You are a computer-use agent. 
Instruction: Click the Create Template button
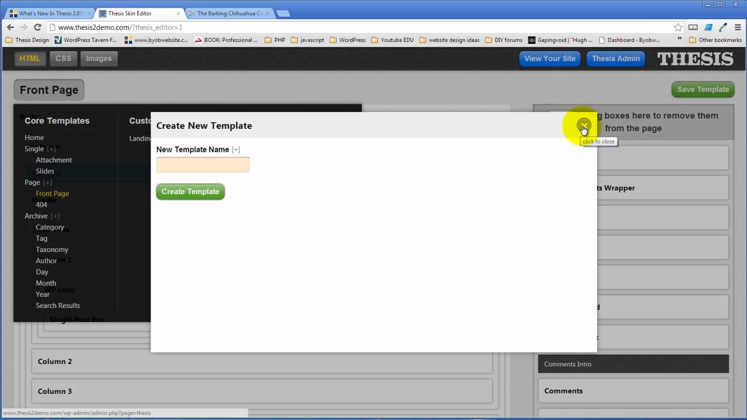[x=190, y=191]
